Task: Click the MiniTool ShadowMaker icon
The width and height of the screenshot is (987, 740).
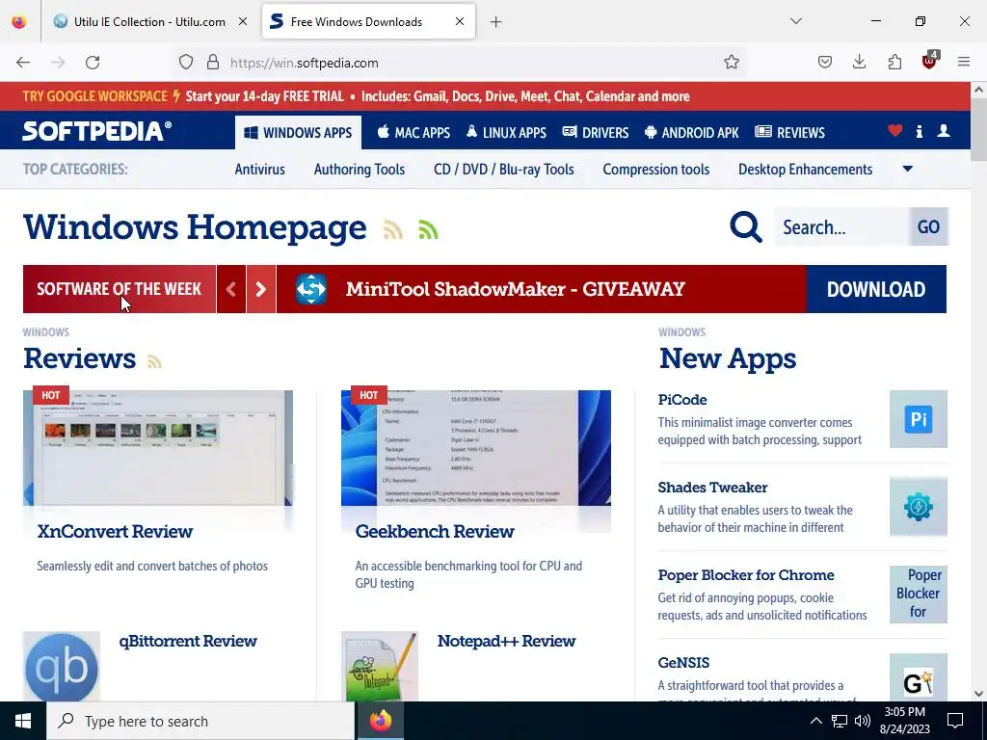Action: [x=311, y=289]
